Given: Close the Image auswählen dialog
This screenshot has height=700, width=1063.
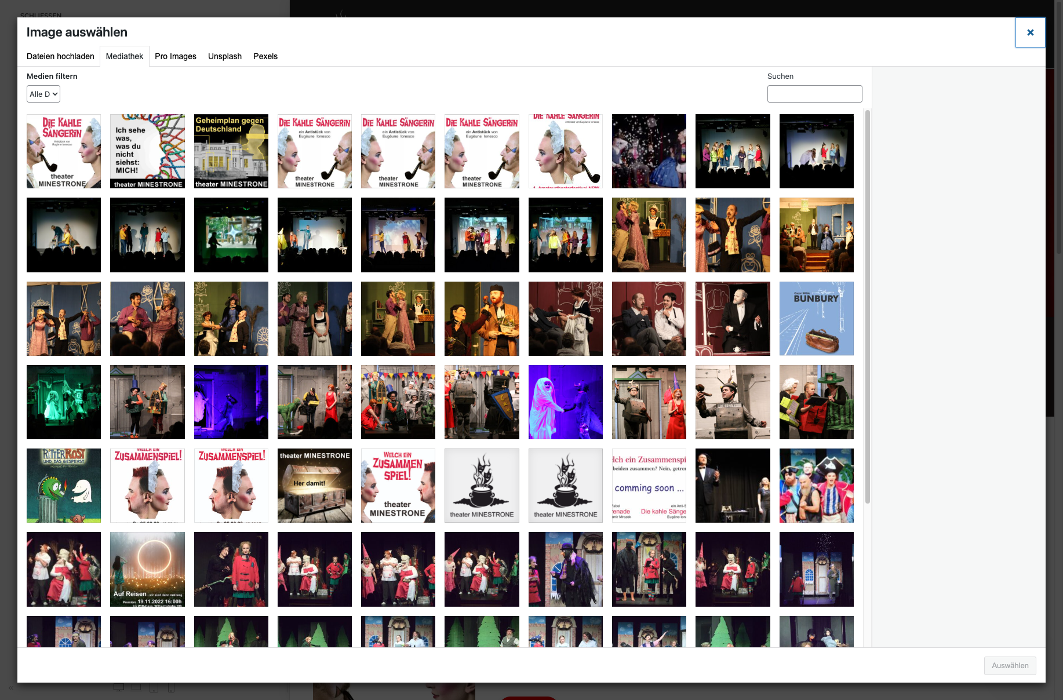Looking at the screenshot, I should tap(1029, 32).
